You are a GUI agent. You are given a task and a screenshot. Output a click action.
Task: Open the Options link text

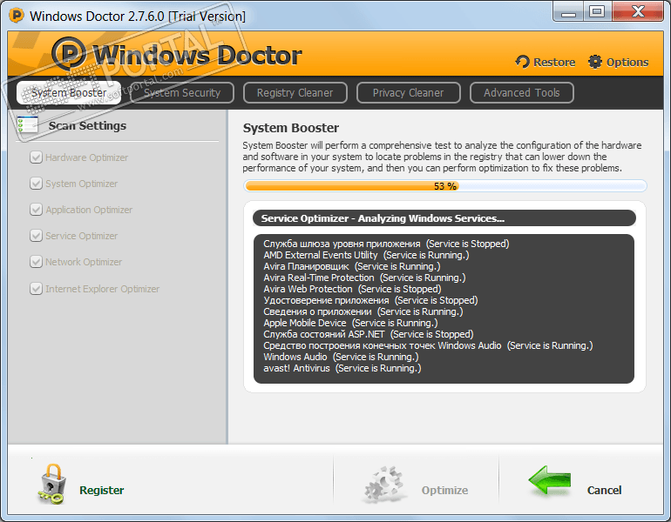coord(627,63)
